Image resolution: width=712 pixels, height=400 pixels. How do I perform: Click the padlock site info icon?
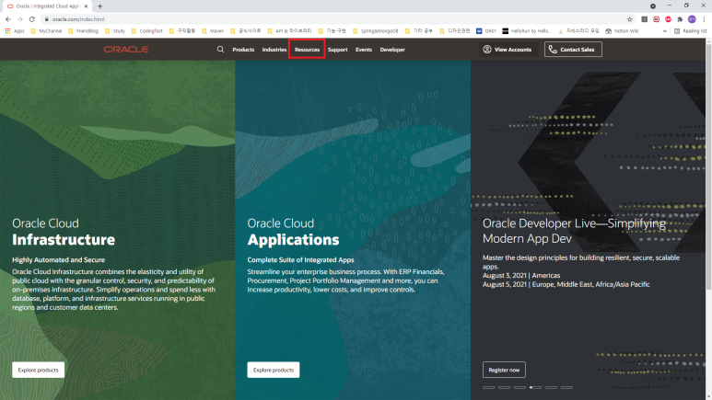click(46, 19)
